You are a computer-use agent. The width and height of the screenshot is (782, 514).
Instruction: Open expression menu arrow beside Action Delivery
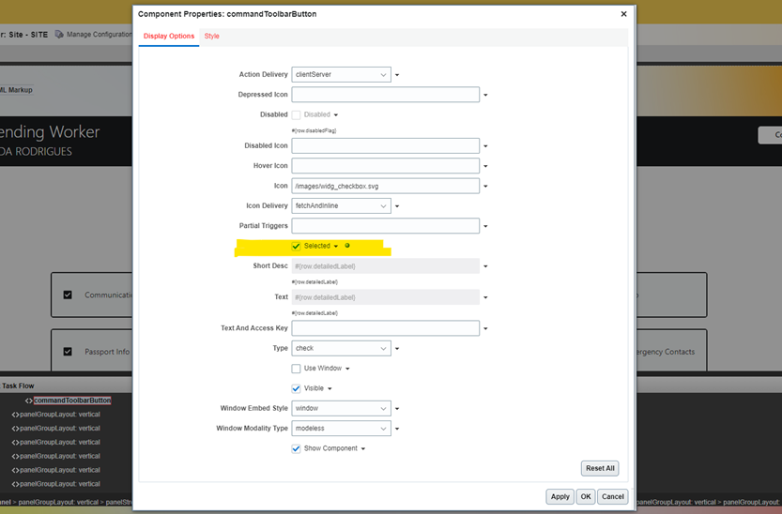(x=397, y=75)
